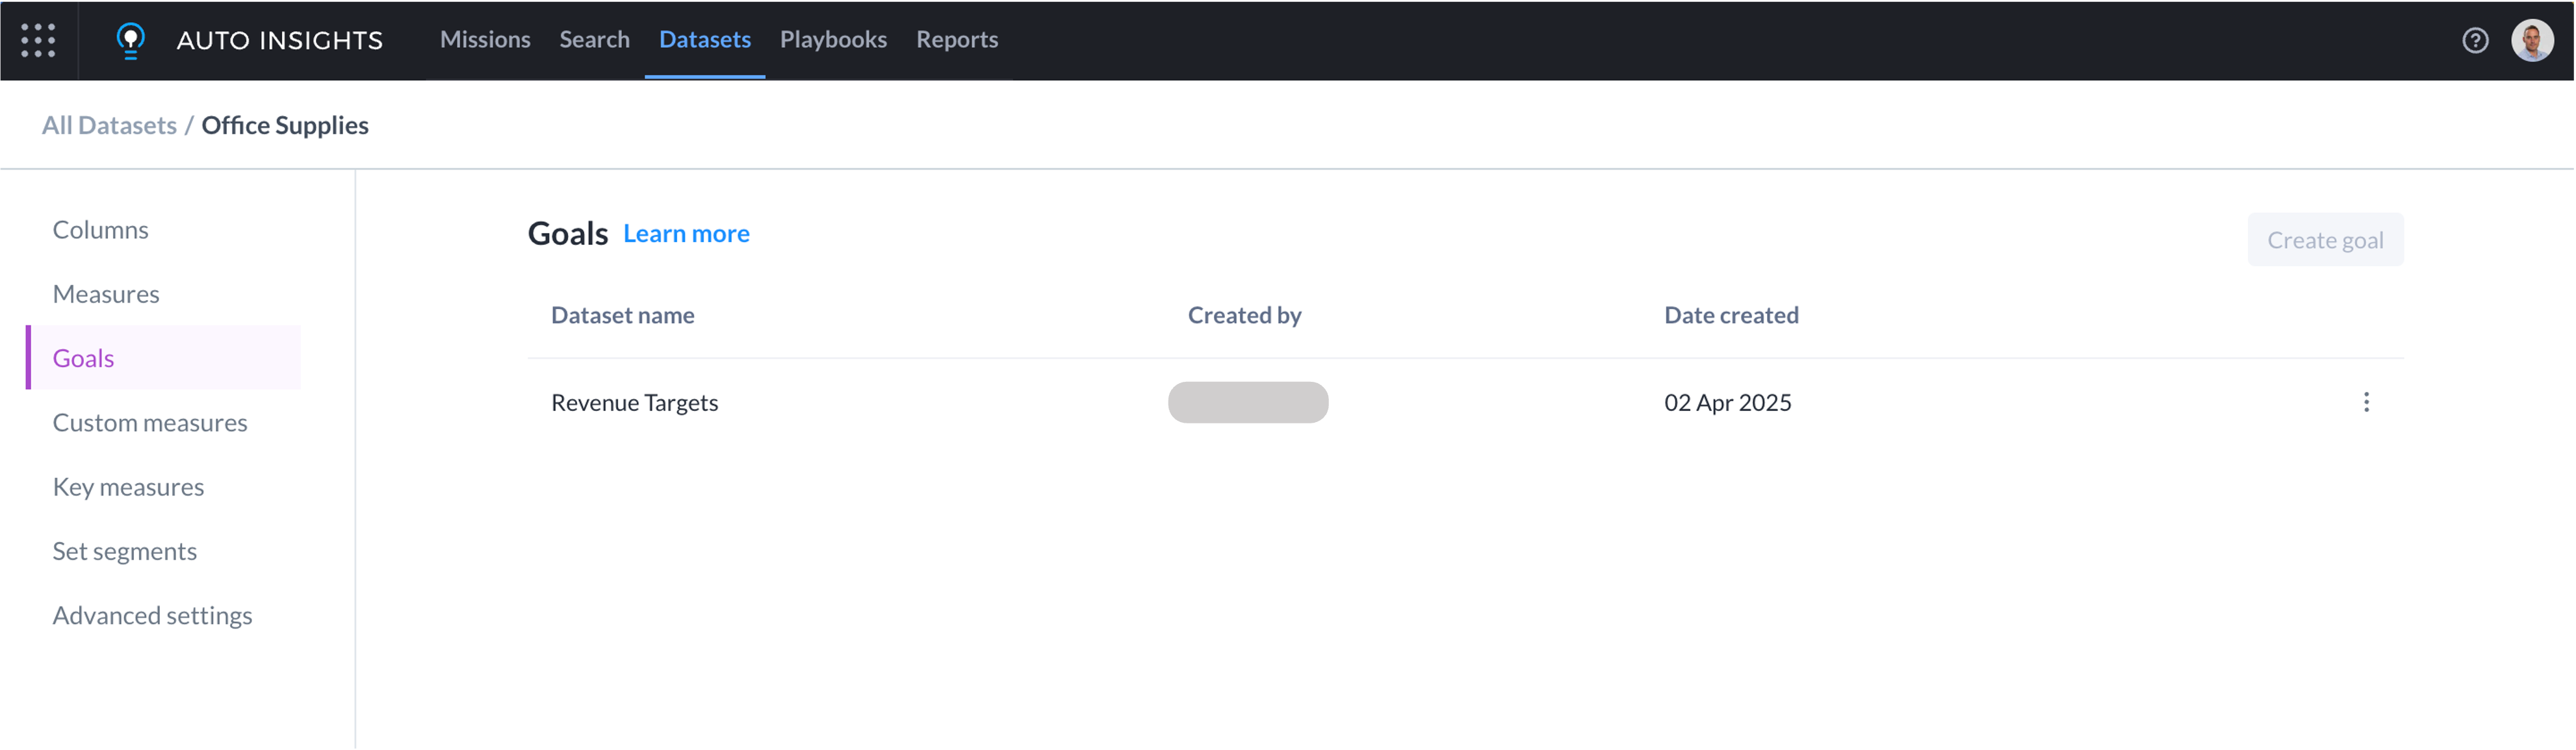This screenshot has height=750, width=2576.
Task: Click the Create goal button
Action: [2325, 240]
